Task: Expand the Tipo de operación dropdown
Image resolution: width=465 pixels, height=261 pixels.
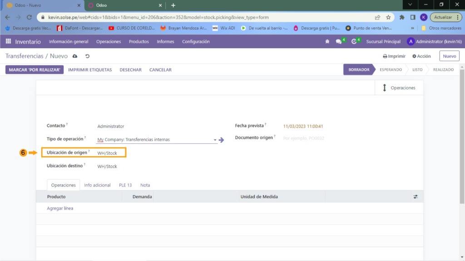Action: pos(215,140)
